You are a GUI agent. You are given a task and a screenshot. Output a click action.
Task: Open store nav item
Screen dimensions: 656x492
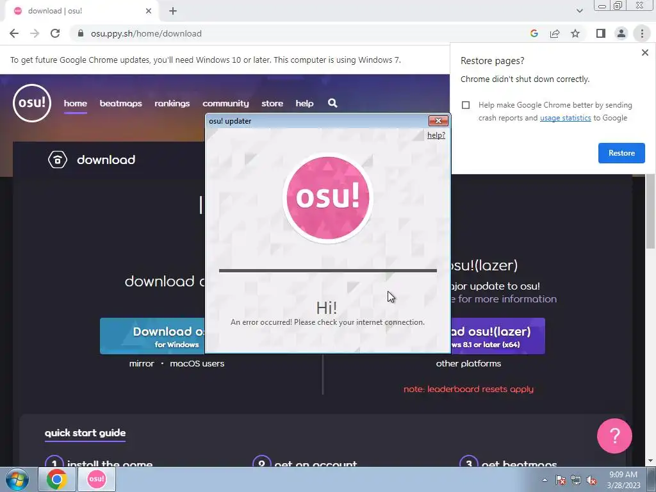272,103
